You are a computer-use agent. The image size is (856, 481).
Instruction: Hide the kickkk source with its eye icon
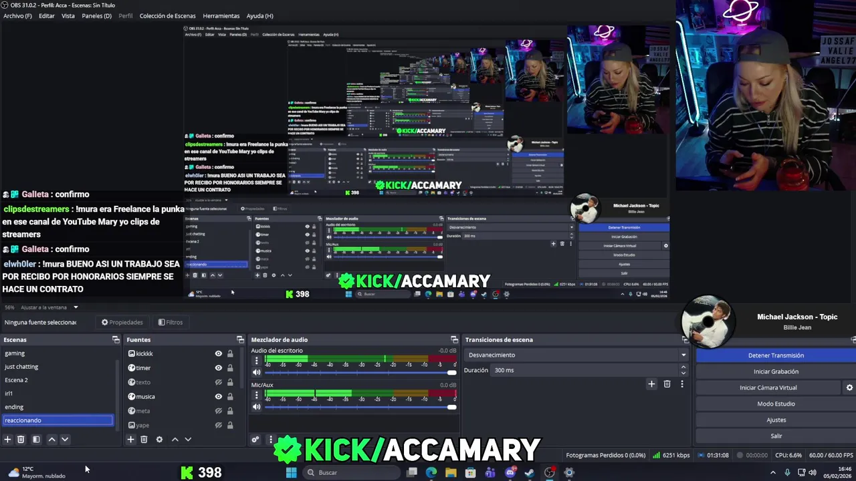[218, 353]
